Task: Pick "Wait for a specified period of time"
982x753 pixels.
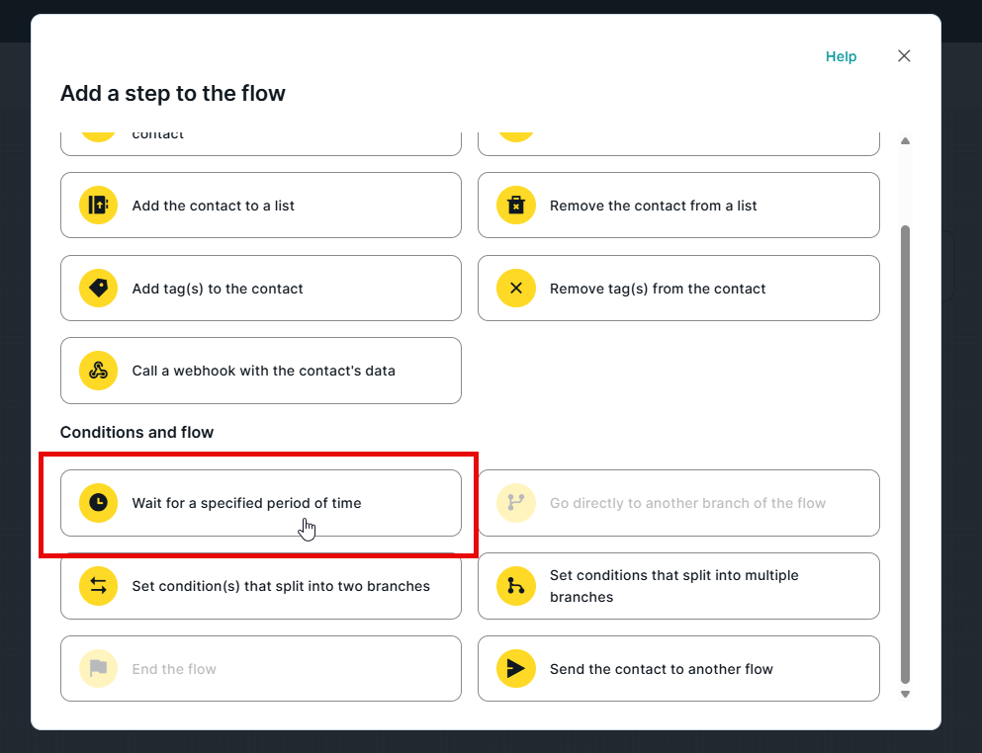Action: 261,503
